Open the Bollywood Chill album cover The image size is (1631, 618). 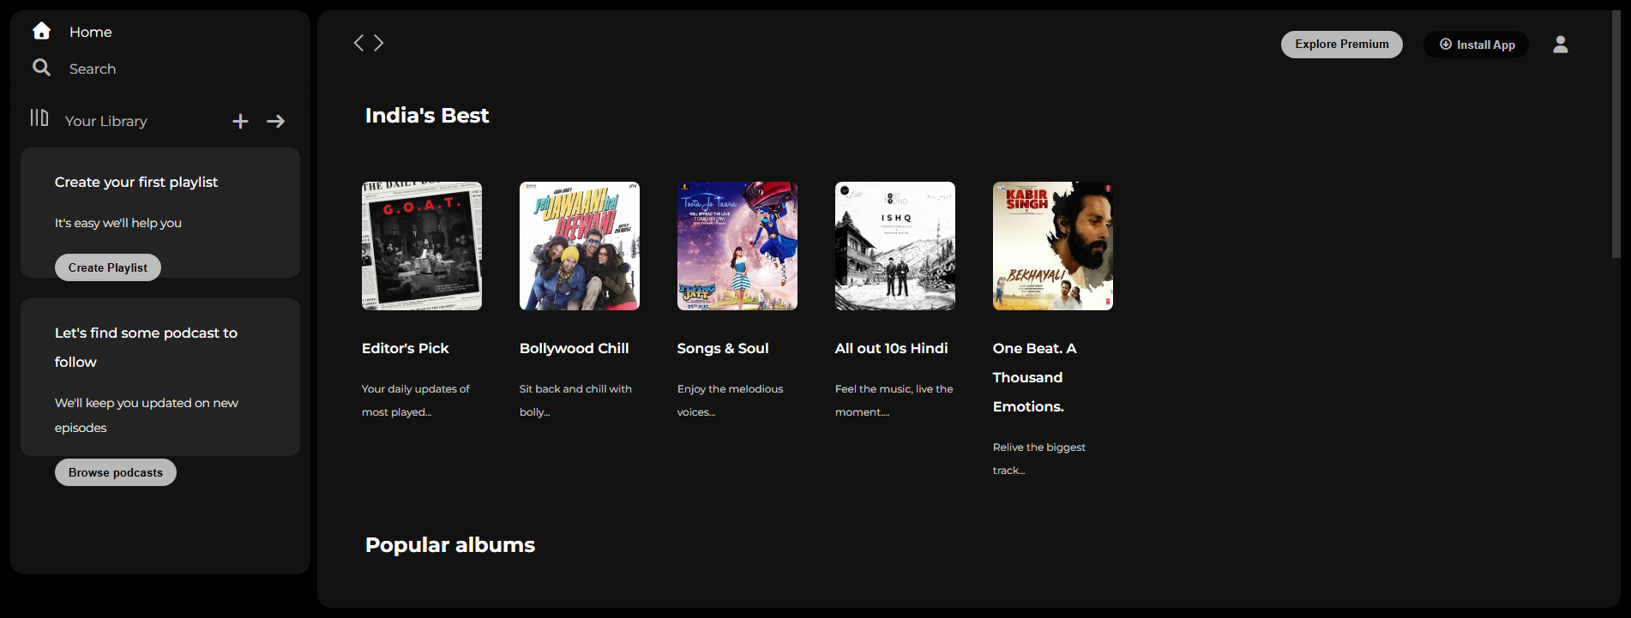[x=580, y=246]
